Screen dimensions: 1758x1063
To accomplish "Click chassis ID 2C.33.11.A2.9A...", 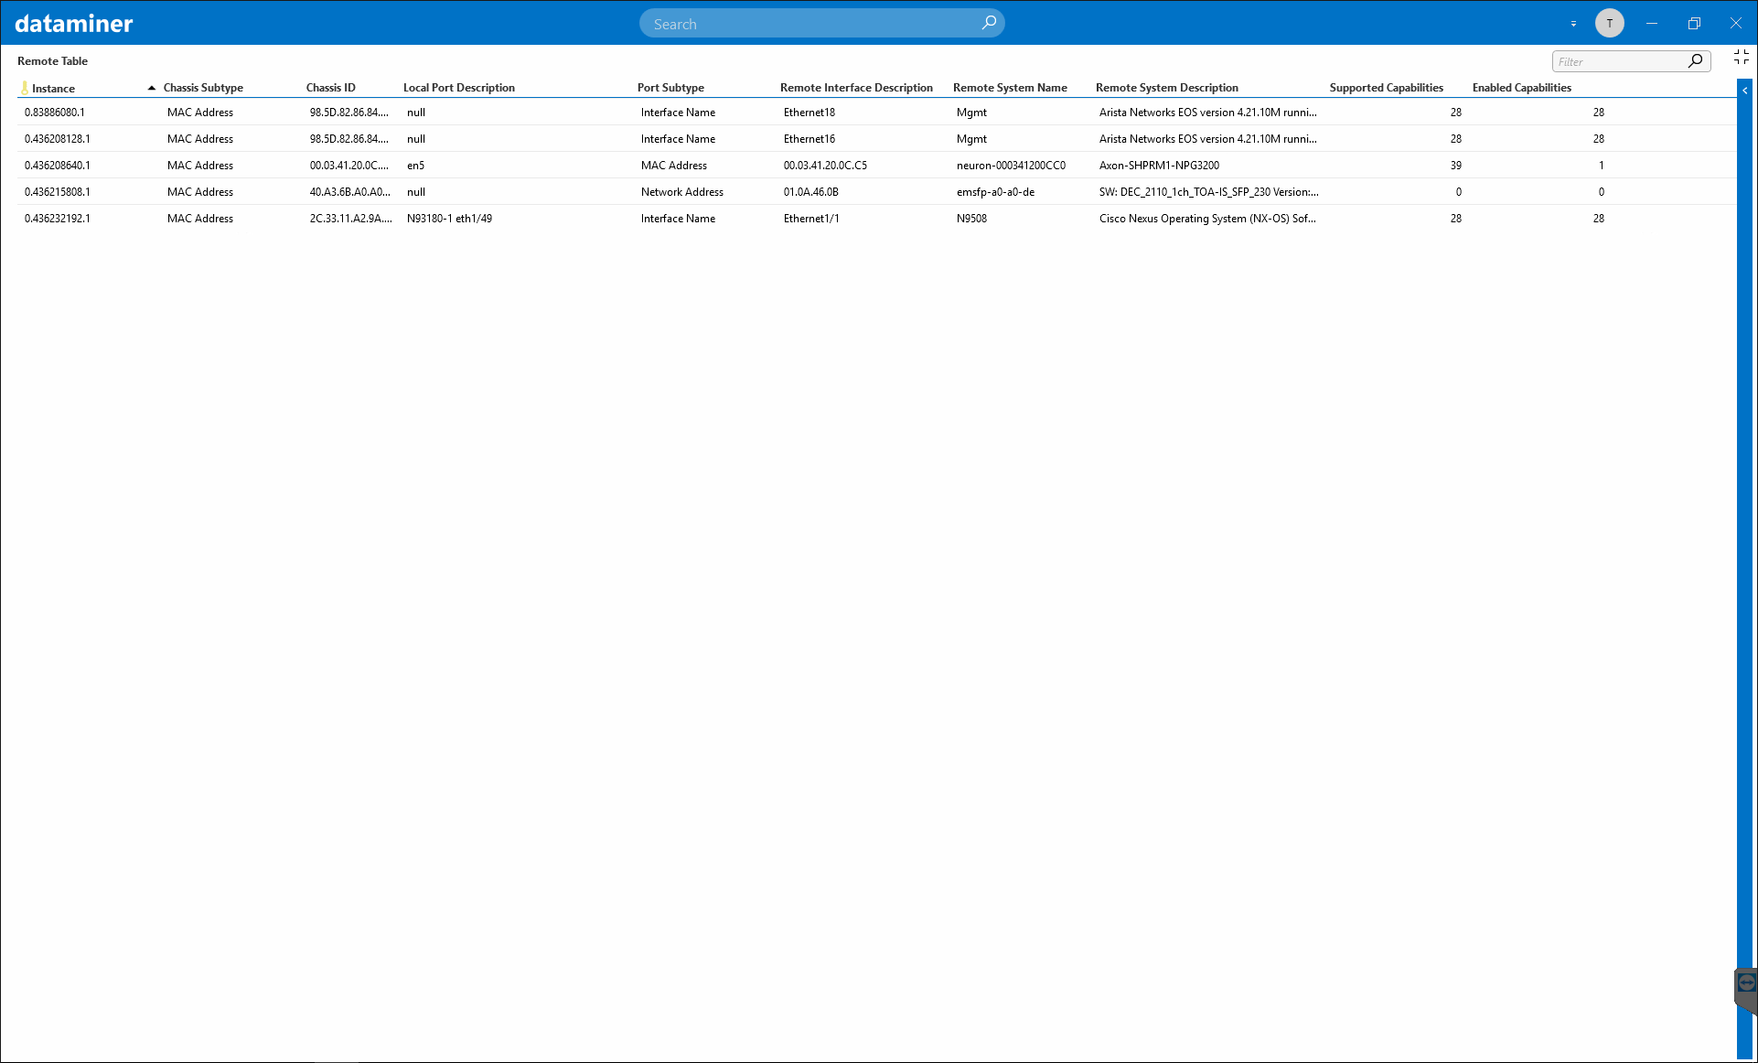I will click(351, 219).
